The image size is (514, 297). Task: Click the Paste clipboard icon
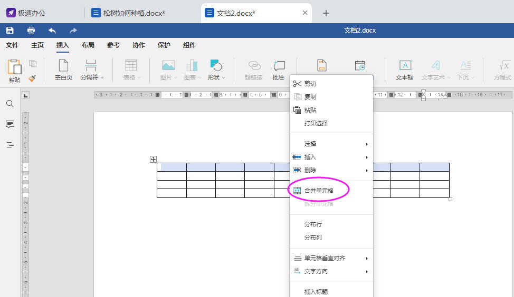pyautogui.click(x=14, y=67)
